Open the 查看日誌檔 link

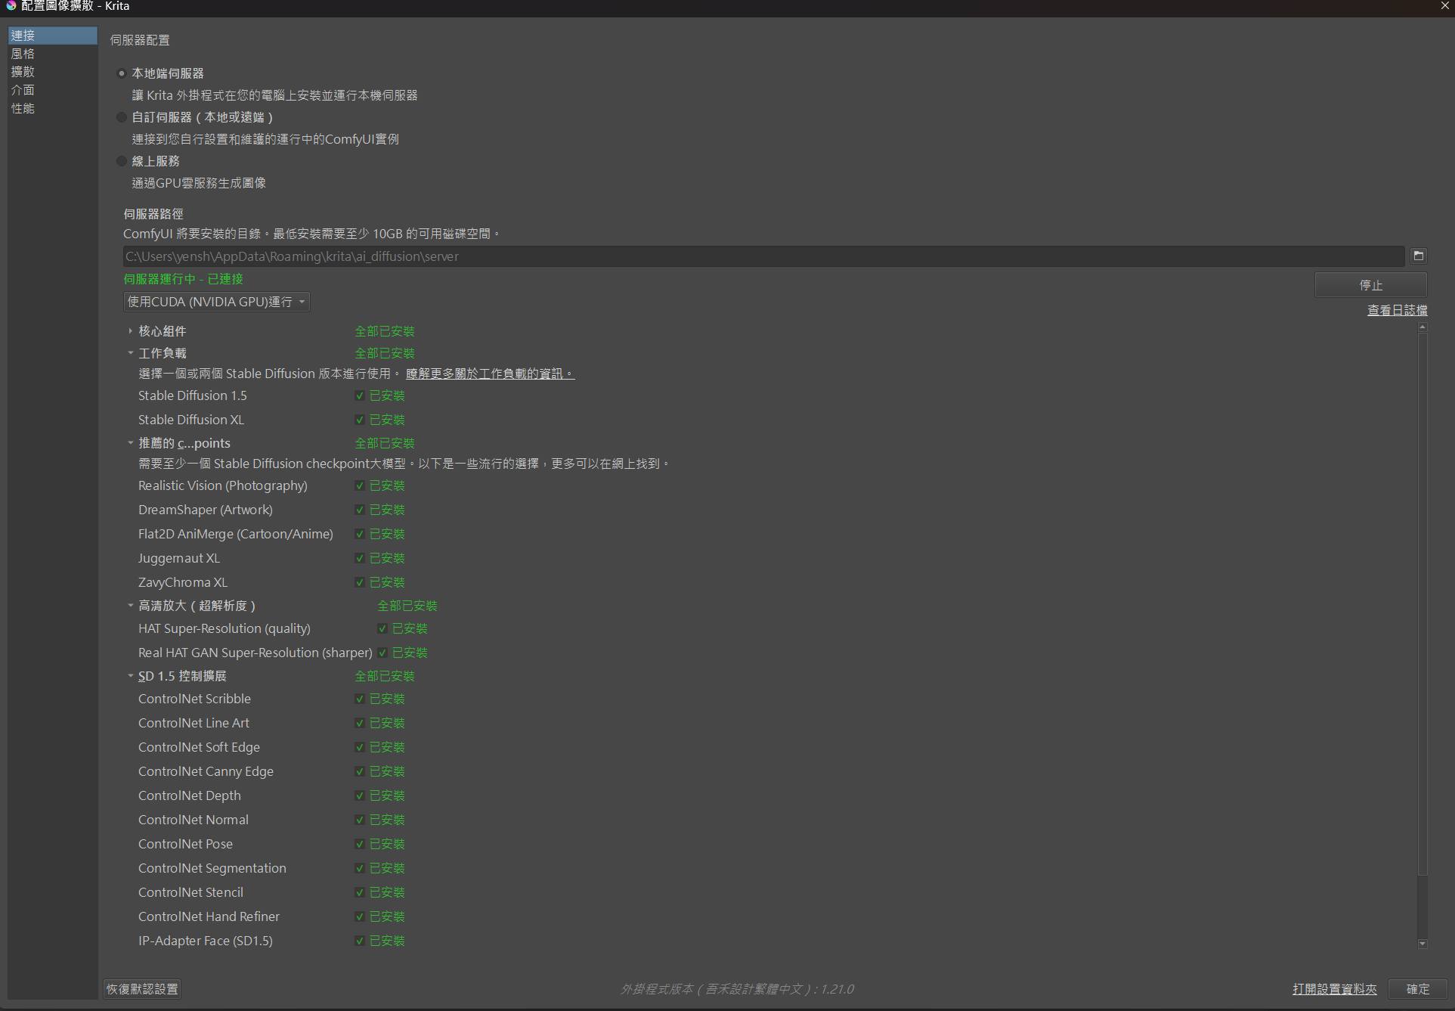[1397, 310]
